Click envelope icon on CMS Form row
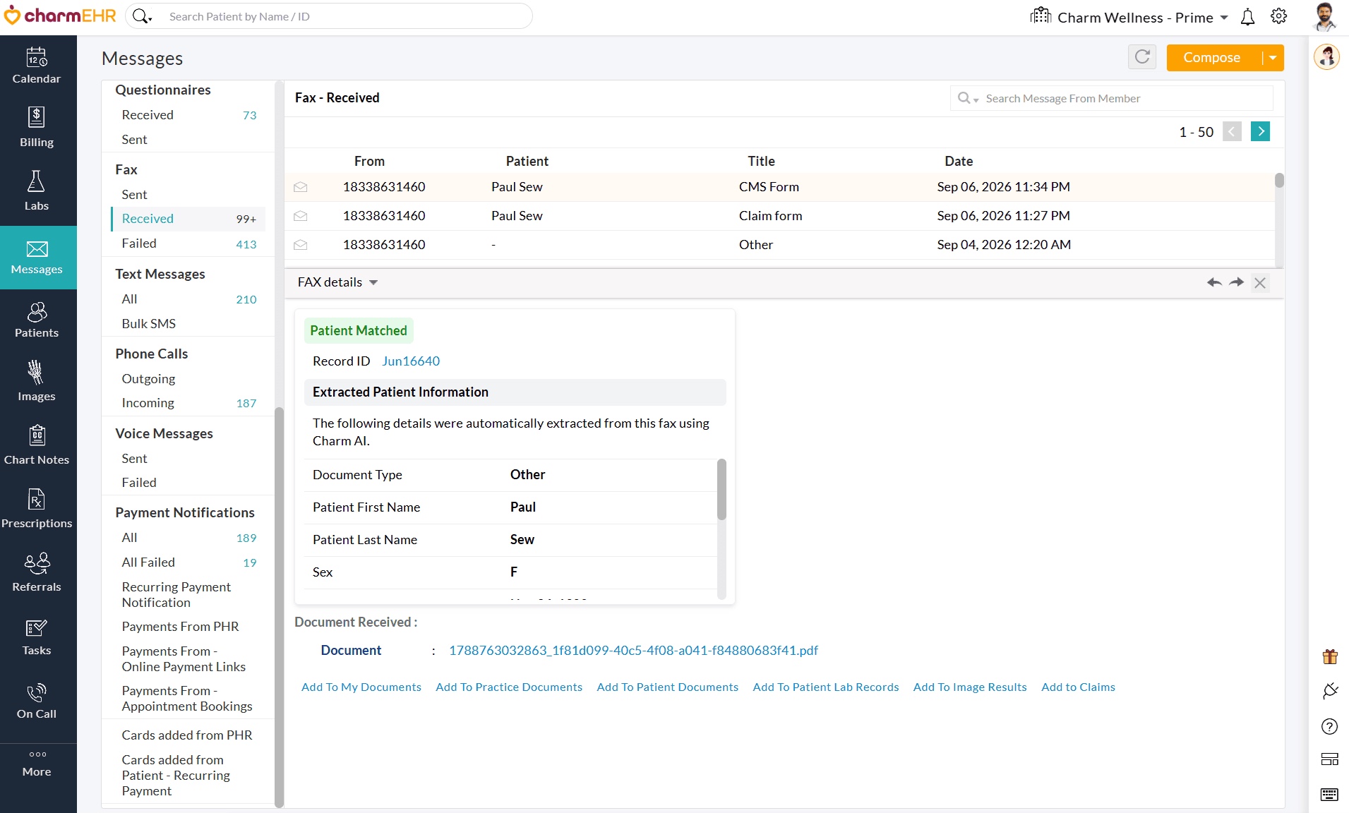Image resolution: width=1349 pixels, height=813 pixels. (x=301, y=187)
